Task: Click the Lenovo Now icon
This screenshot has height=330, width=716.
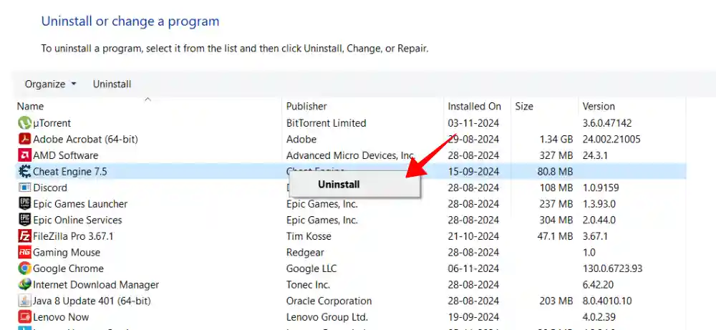Action: pos(24,317)
